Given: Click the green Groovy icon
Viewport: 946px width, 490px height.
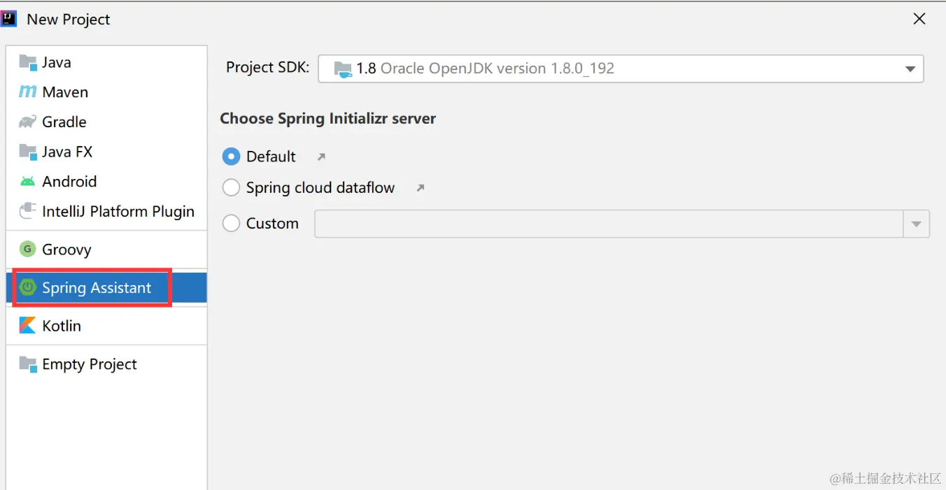Looking at the screenshot, I should coord(27,250).
